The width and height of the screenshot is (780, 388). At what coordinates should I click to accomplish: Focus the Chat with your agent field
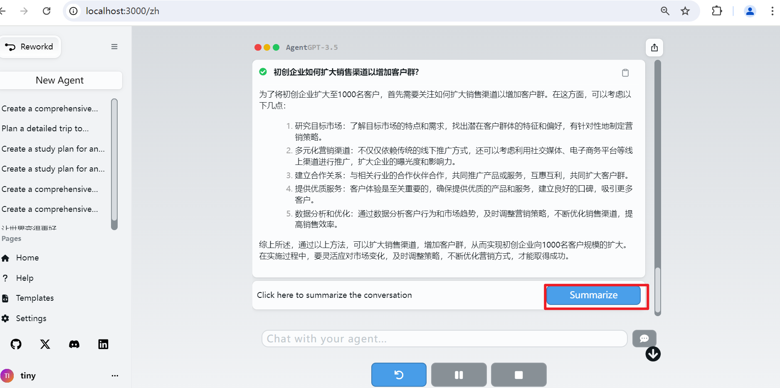pyautogui.click(x=444, y=339)
